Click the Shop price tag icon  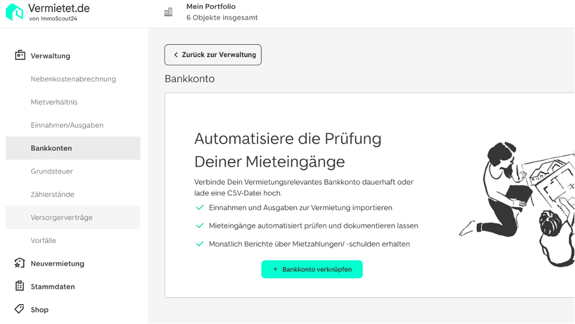coord(19,309)
